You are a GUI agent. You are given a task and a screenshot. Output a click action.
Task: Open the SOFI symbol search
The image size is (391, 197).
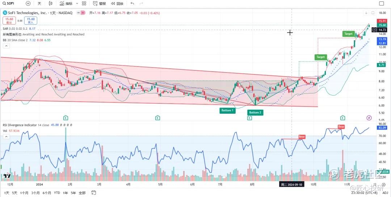(x=8, y=4)
